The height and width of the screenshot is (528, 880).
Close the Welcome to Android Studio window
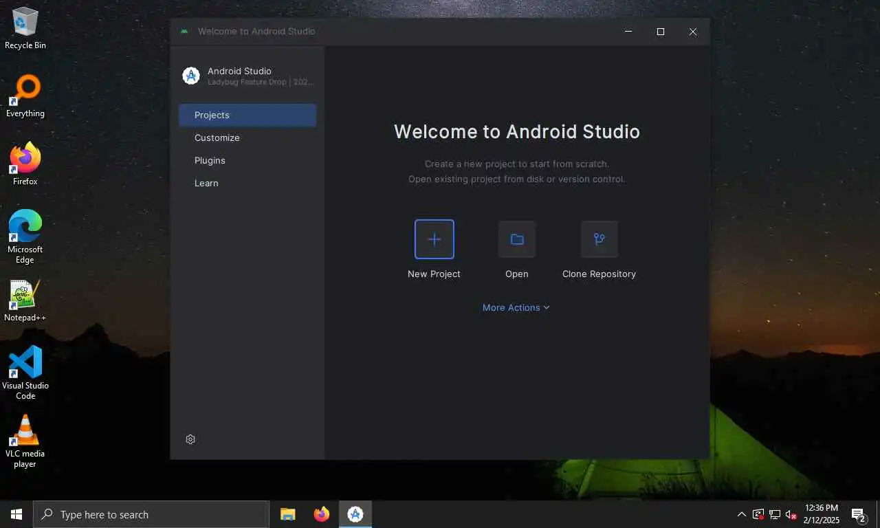693,32
